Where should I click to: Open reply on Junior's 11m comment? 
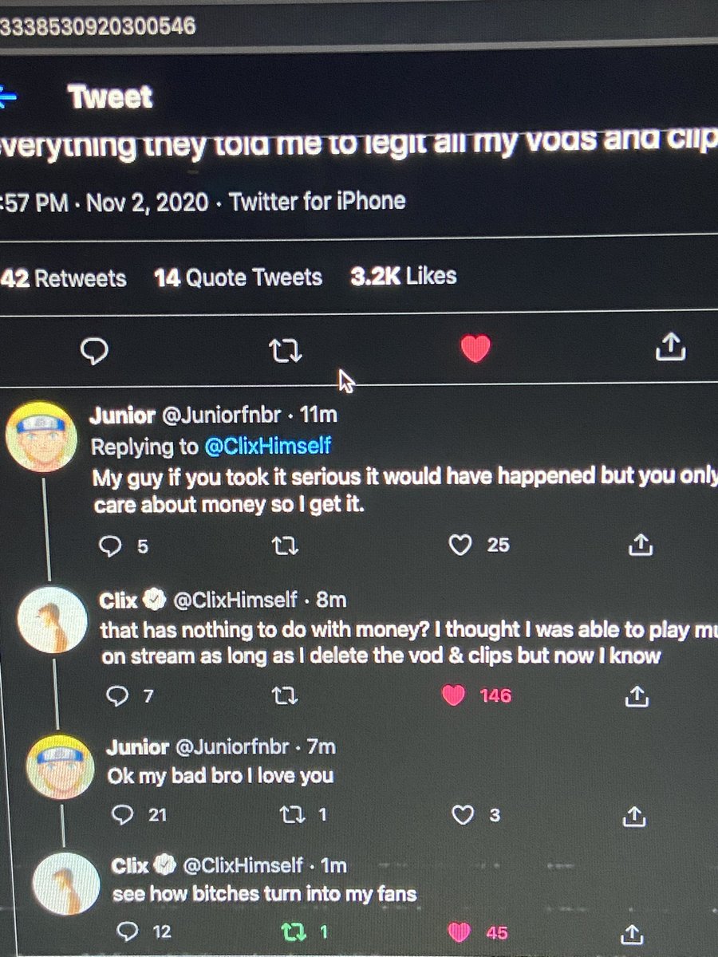(x=109, y=545)
